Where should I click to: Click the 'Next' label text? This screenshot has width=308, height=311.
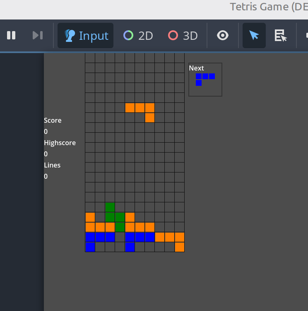pos(196,68)
